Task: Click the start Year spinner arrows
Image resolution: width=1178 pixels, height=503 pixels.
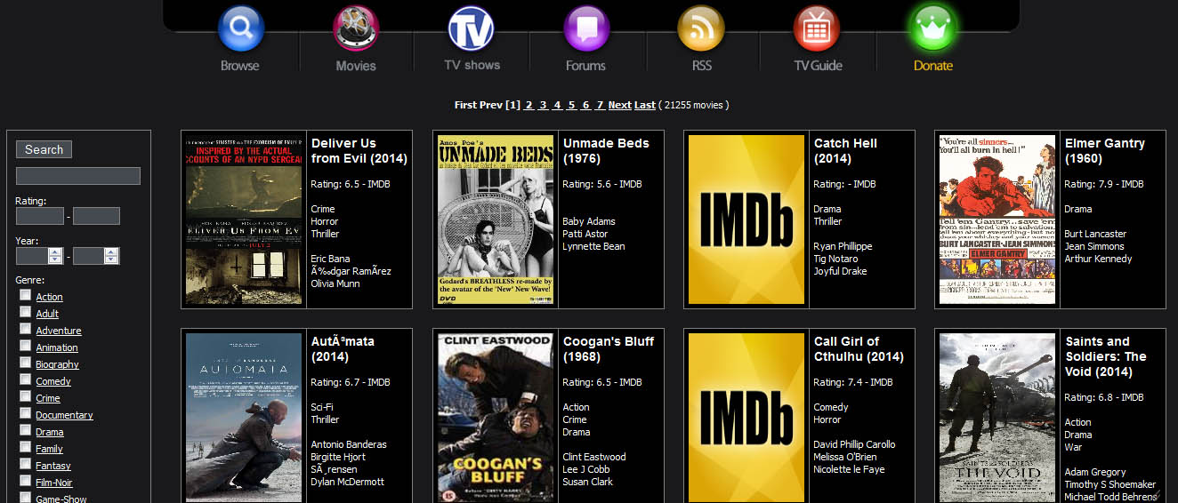Action: pos(55,256)
